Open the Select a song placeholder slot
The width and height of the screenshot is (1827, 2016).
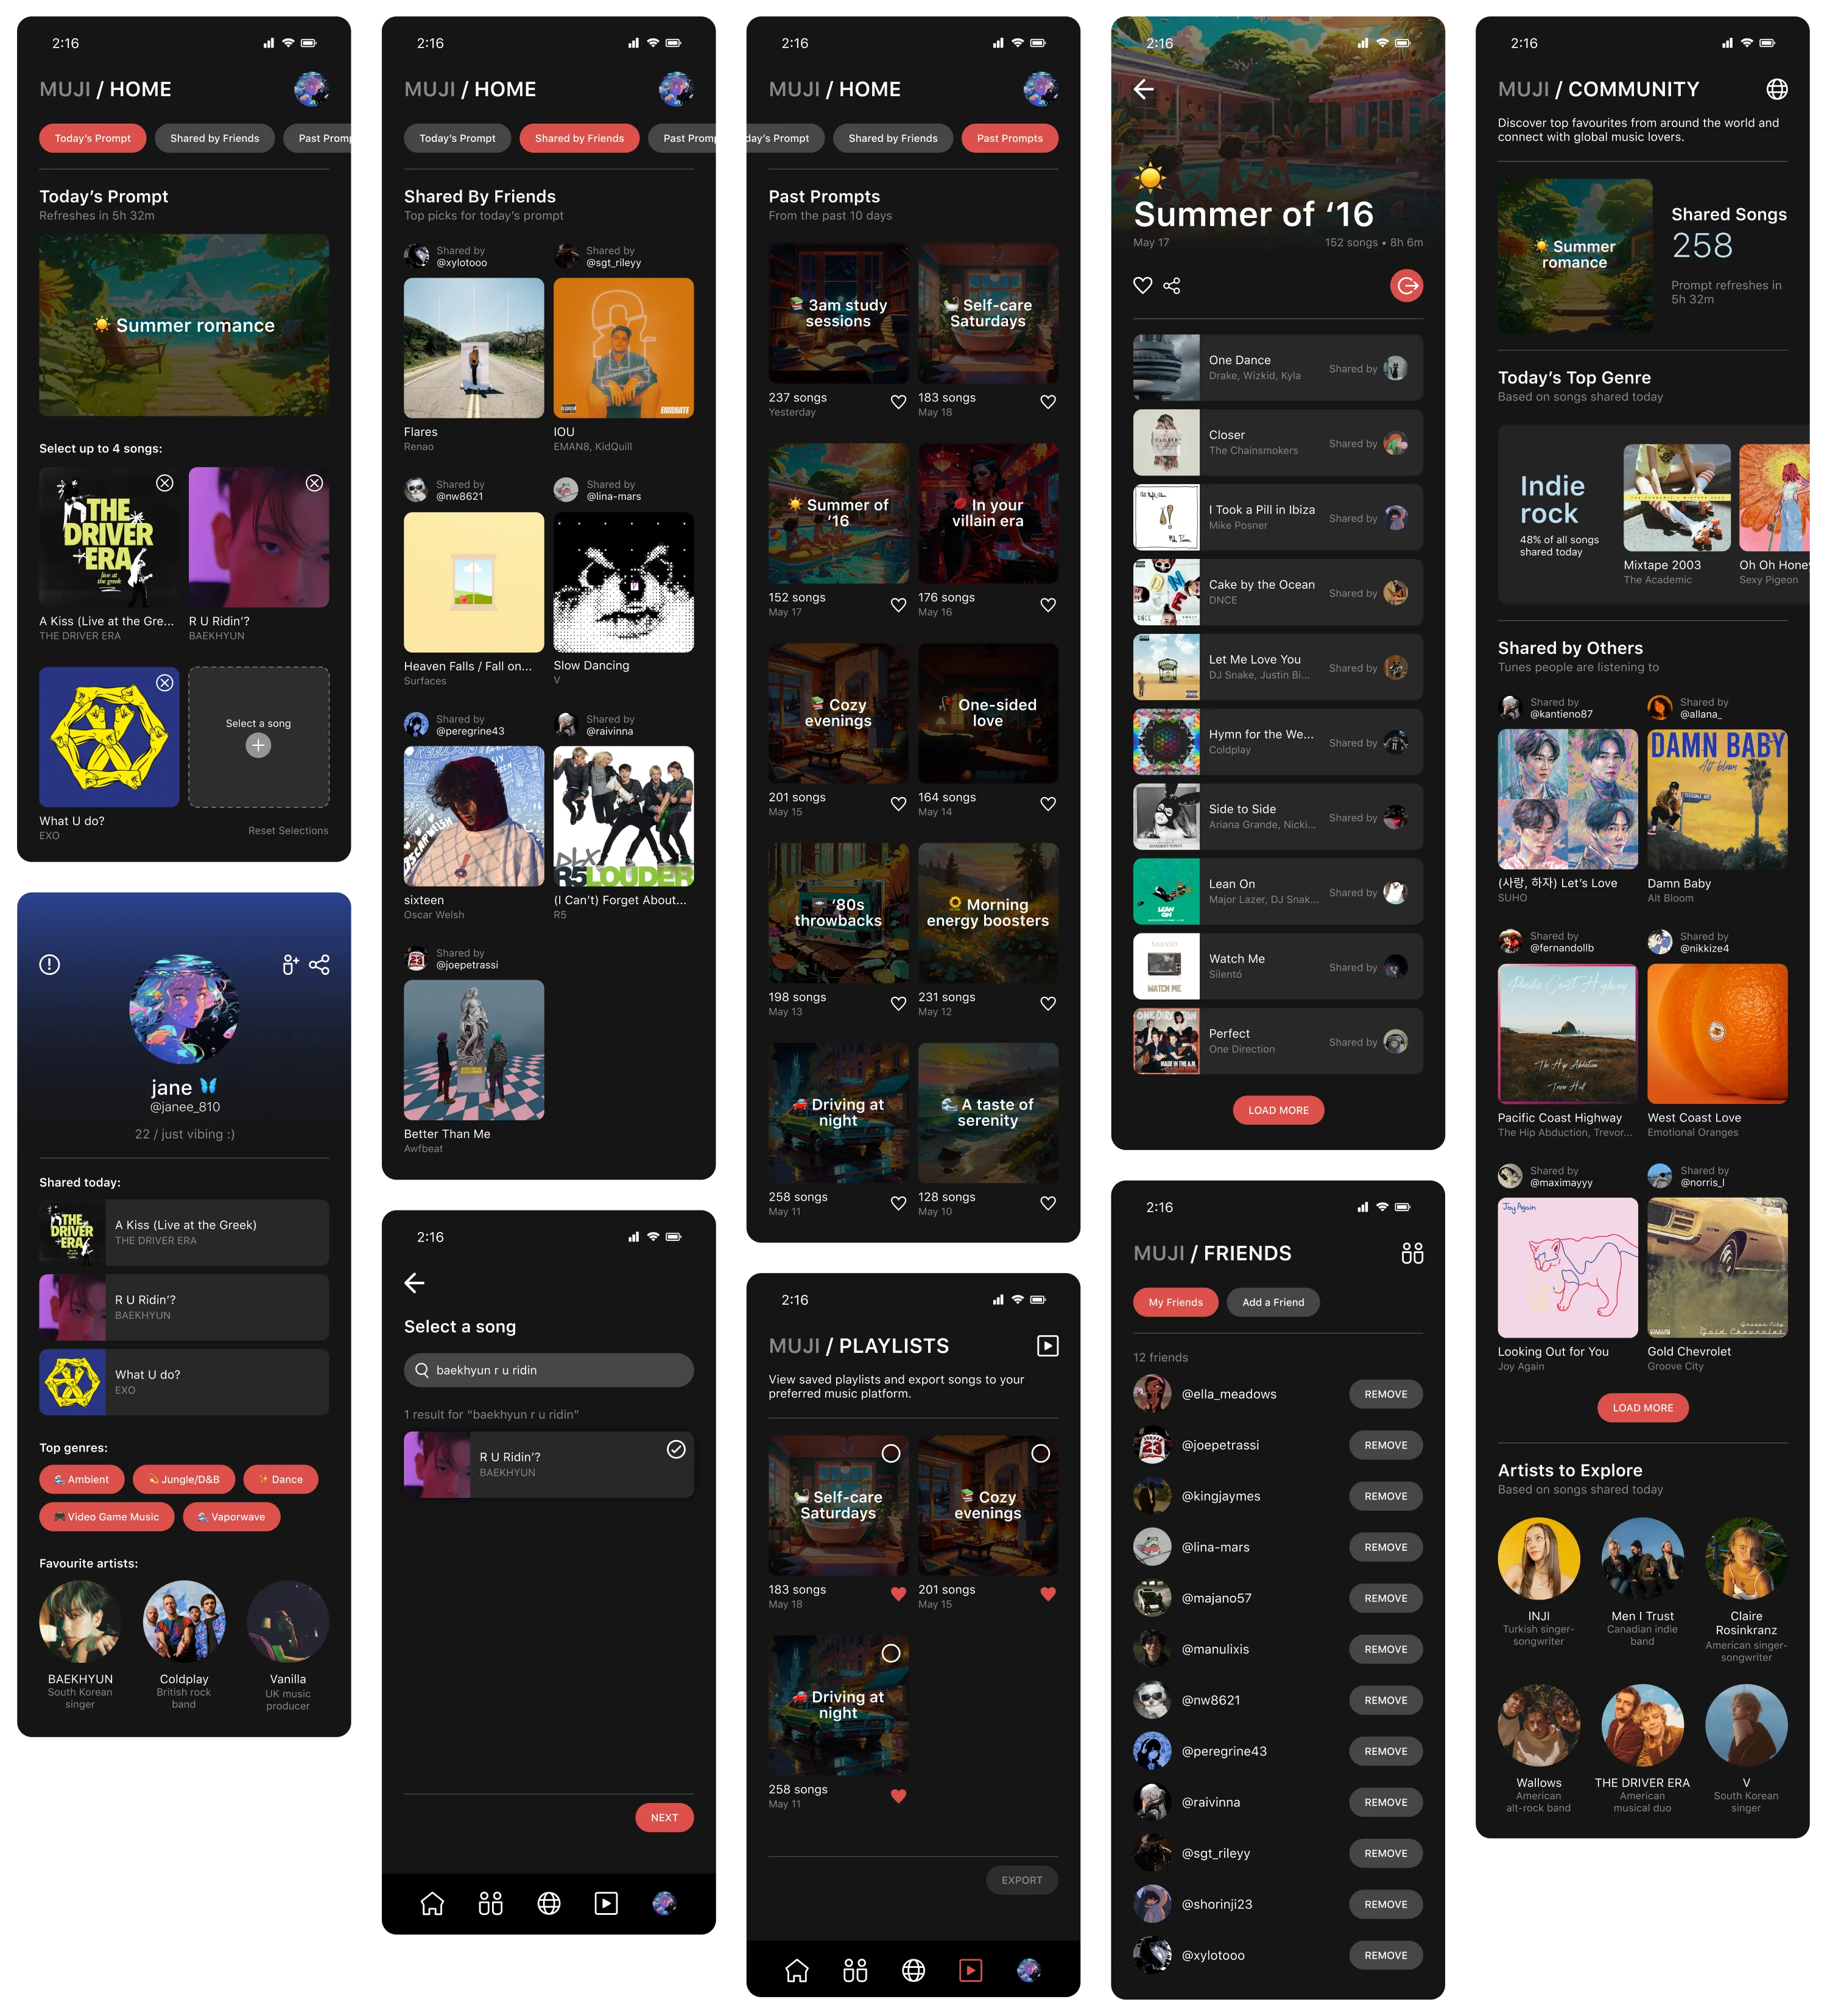258,737
